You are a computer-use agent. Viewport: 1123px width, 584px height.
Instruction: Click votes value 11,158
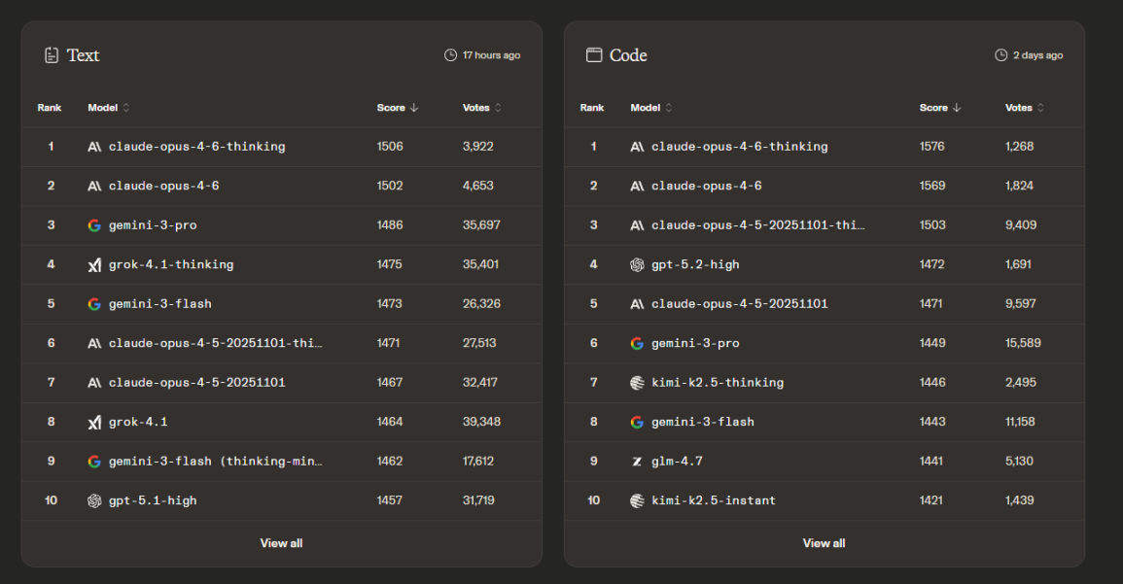tap(1020, 423)
